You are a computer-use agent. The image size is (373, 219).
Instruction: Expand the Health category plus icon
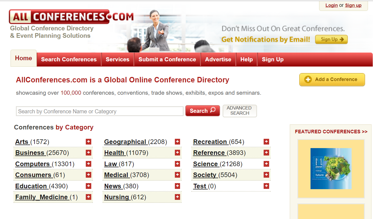[x=178, y=152]
